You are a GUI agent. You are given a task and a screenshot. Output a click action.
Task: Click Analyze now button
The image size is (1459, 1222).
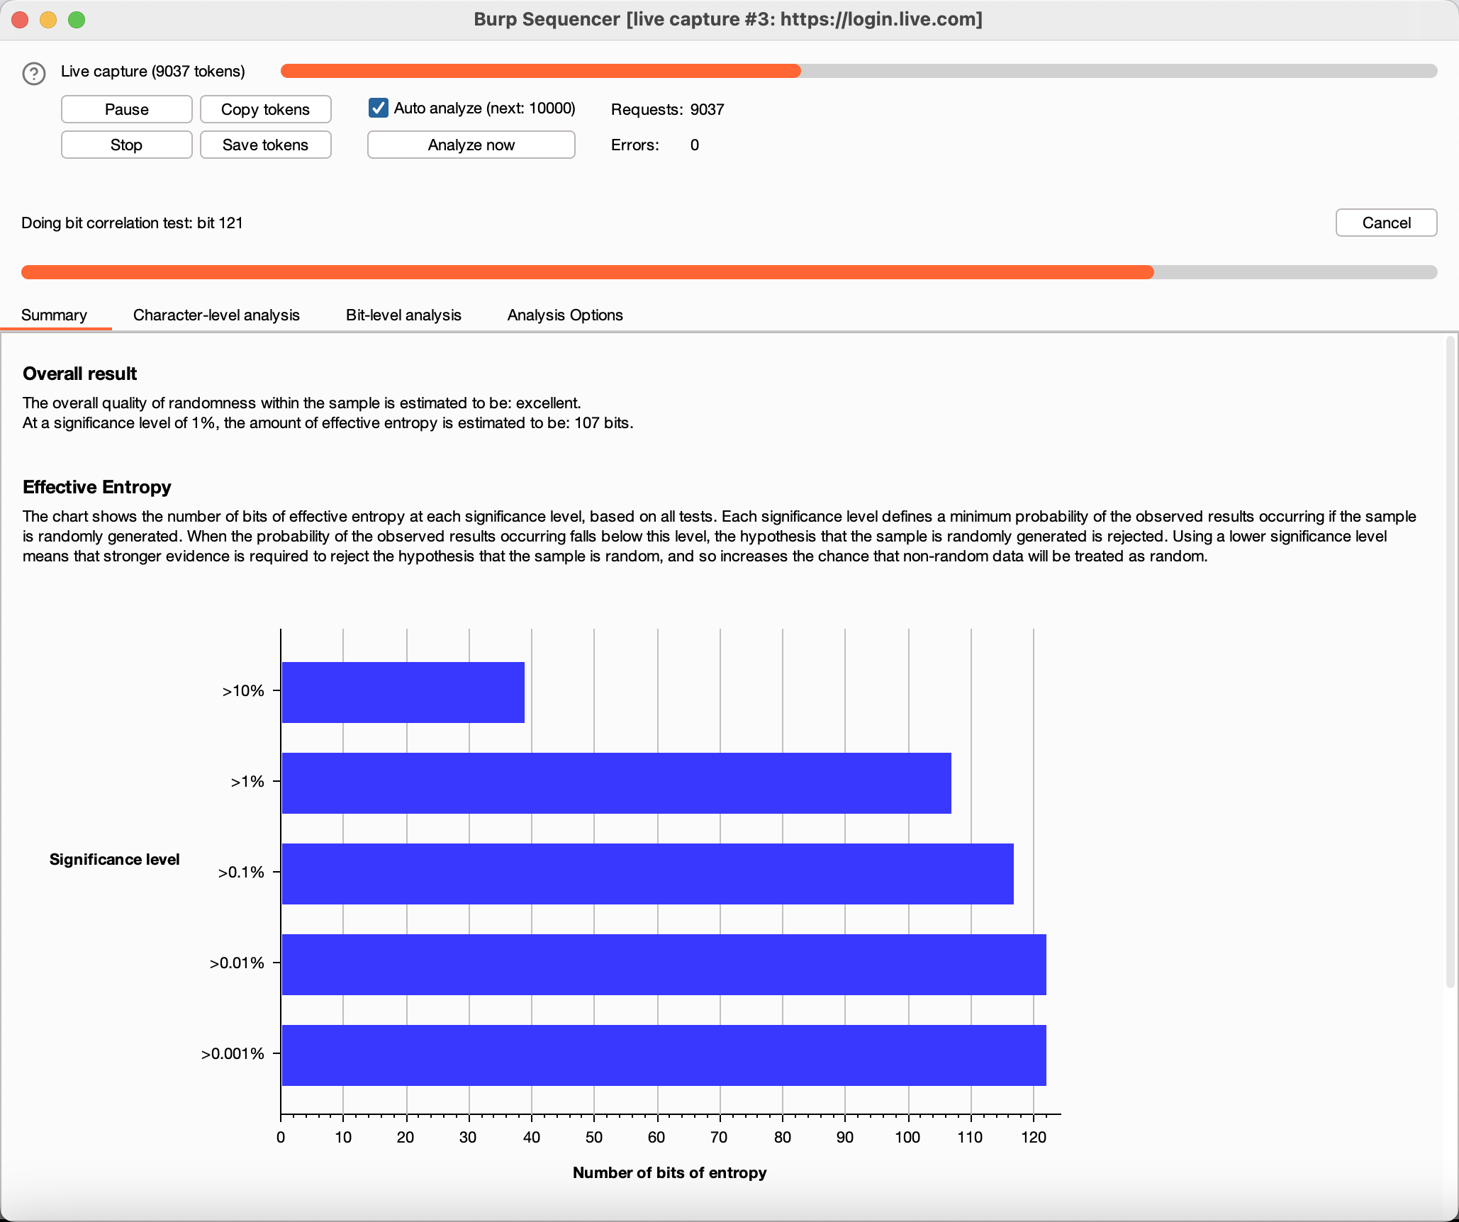(471, 145)
